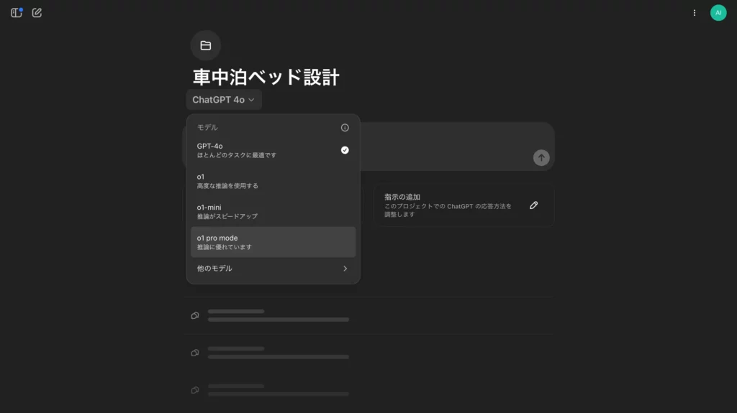Click the project folder icon
This screenshot has width=737, height=413.
pos(206,45)
